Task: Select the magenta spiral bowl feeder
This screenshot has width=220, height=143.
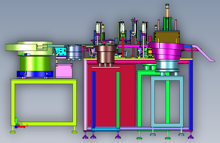Action: pyautogui.click(x=166, y=51)
